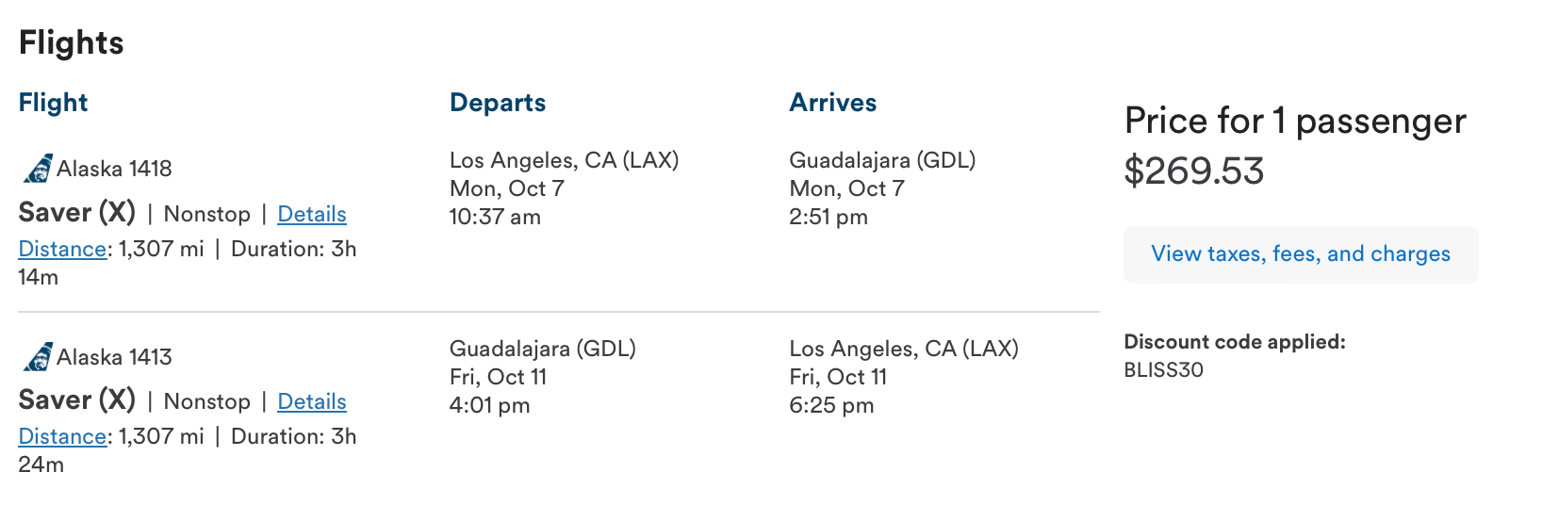Click the Alaska Airlines logo for flight 1418

click(38, 169)
